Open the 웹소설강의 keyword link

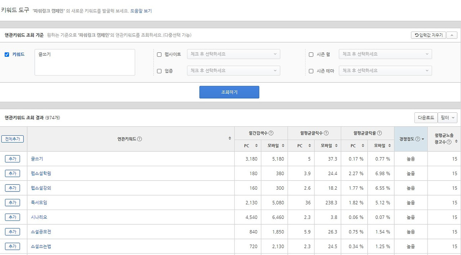click(41, 188)
